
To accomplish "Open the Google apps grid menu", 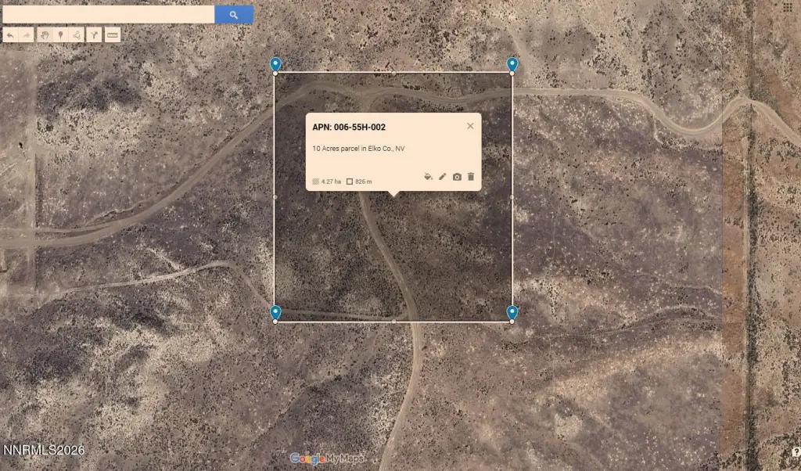I will [x=788, y=7].
